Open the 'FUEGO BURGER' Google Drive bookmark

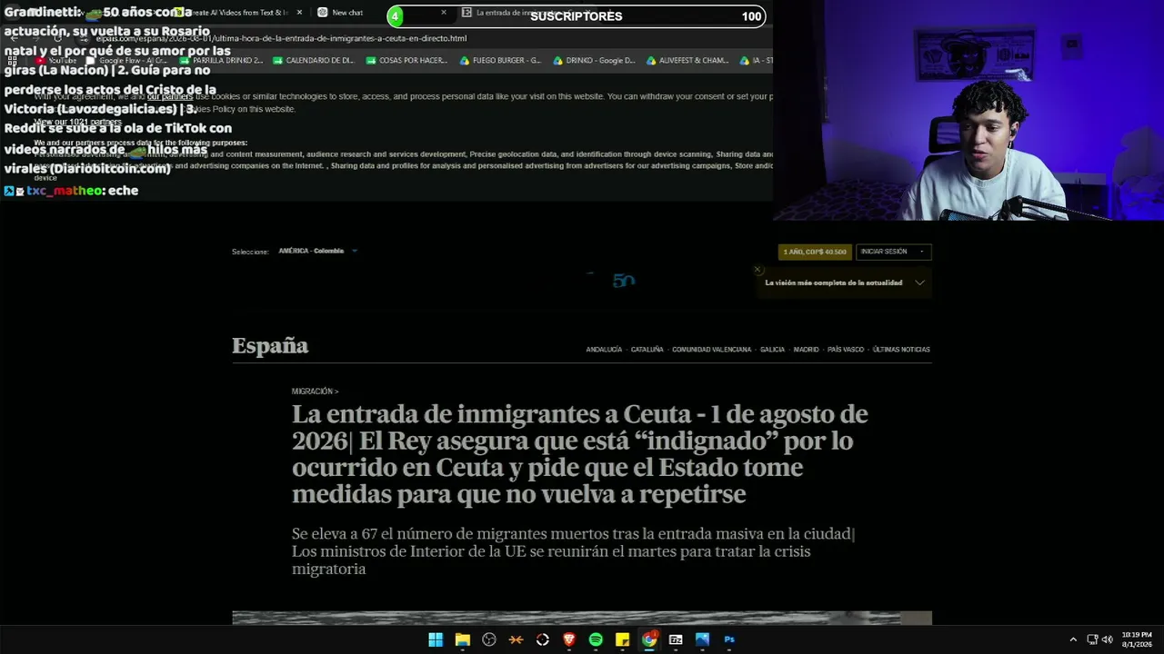500,61
